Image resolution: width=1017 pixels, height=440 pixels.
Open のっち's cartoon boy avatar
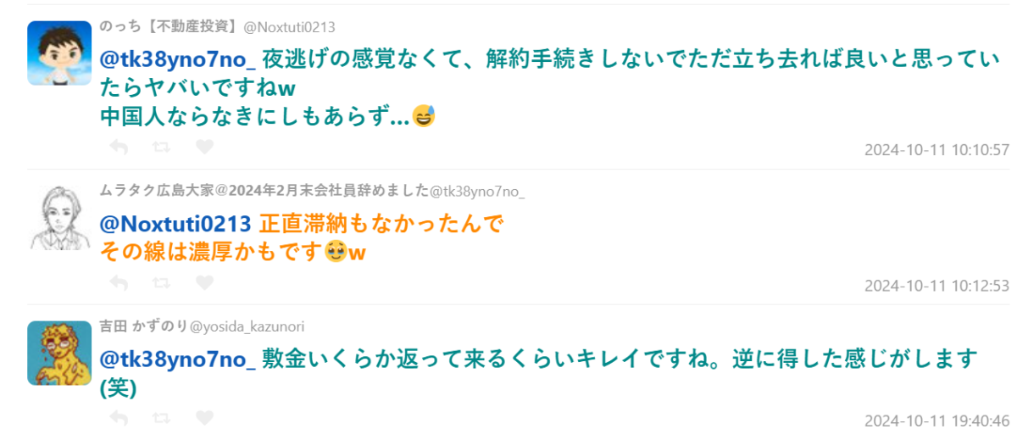(59, 53)
